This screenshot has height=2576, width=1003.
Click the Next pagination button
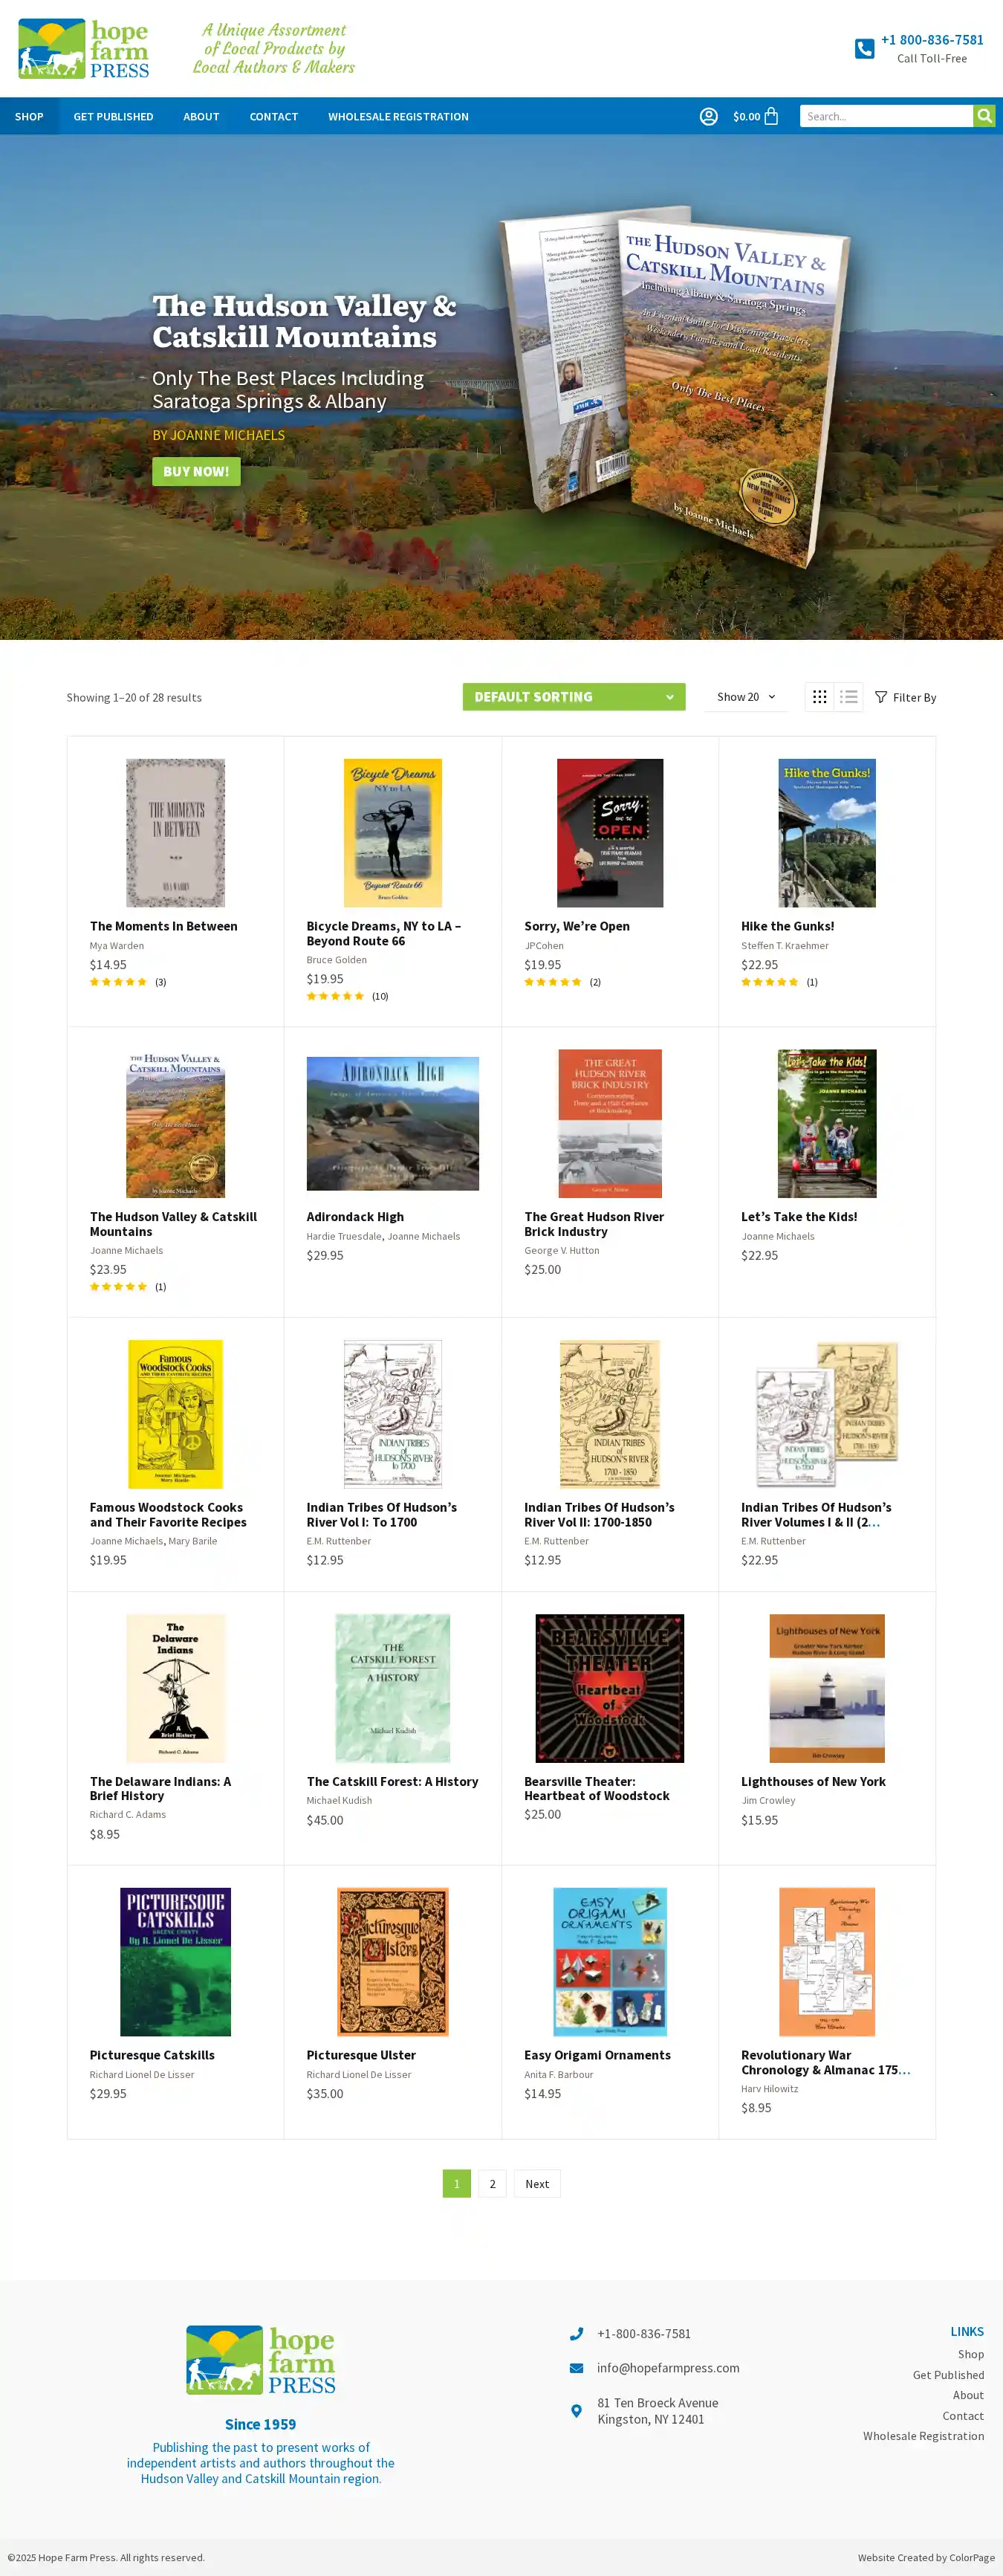coord(537,2183)
